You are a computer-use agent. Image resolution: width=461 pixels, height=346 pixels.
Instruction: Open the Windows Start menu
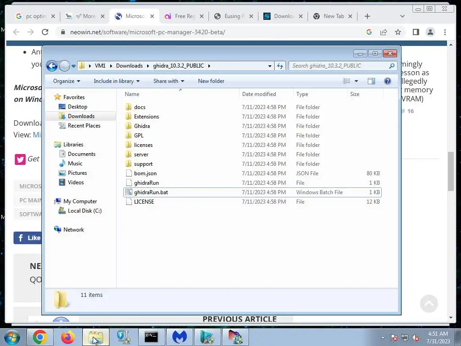click(x=12, y=337)
